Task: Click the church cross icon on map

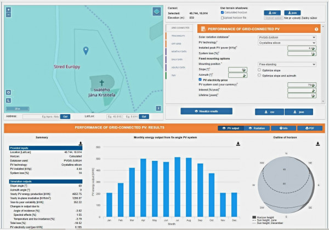Action: click(102, 83)
